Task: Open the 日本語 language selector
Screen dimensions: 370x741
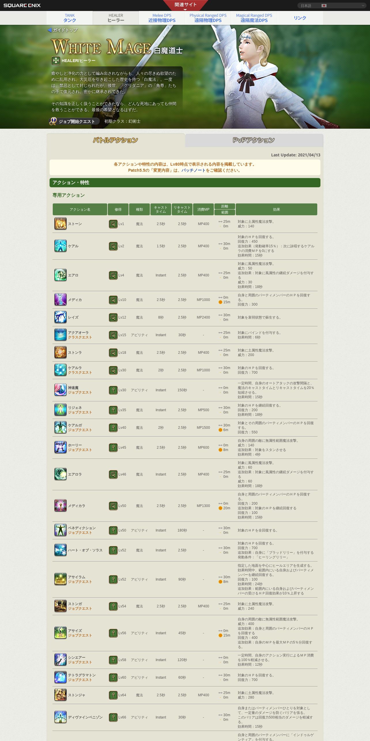Action: point(332,5)
